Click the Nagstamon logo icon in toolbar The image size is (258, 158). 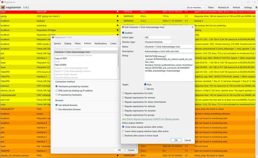pyautogui.click(x=3, y=7)
